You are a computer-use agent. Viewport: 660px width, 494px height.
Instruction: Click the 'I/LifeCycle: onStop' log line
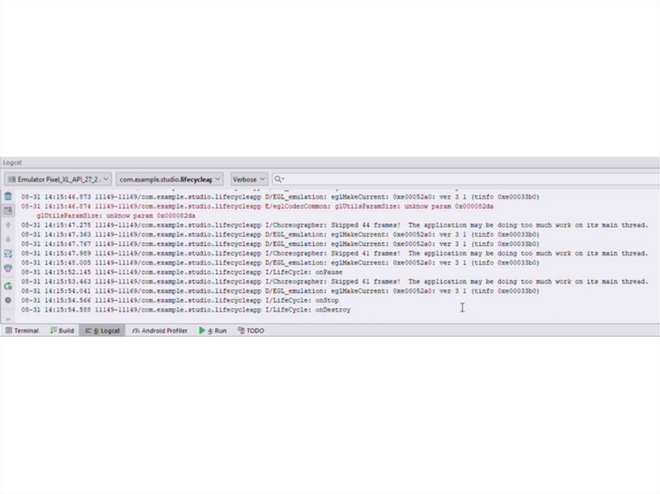tap(180, 300)
